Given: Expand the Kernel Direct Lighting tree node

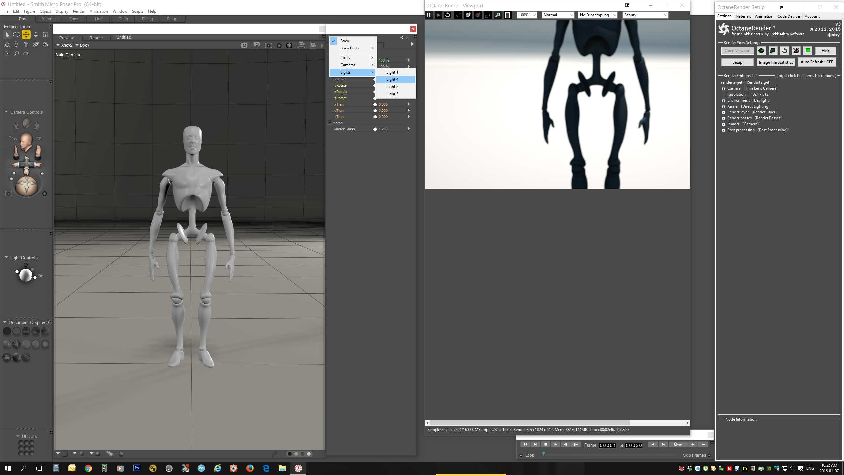Looking at the screenshot, I should (x=724, y=107).
